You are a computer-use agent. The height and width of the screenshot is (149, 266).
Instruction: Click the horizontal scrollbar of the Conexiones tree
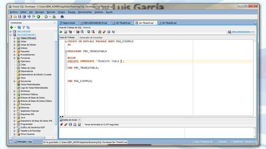[28, 137]
